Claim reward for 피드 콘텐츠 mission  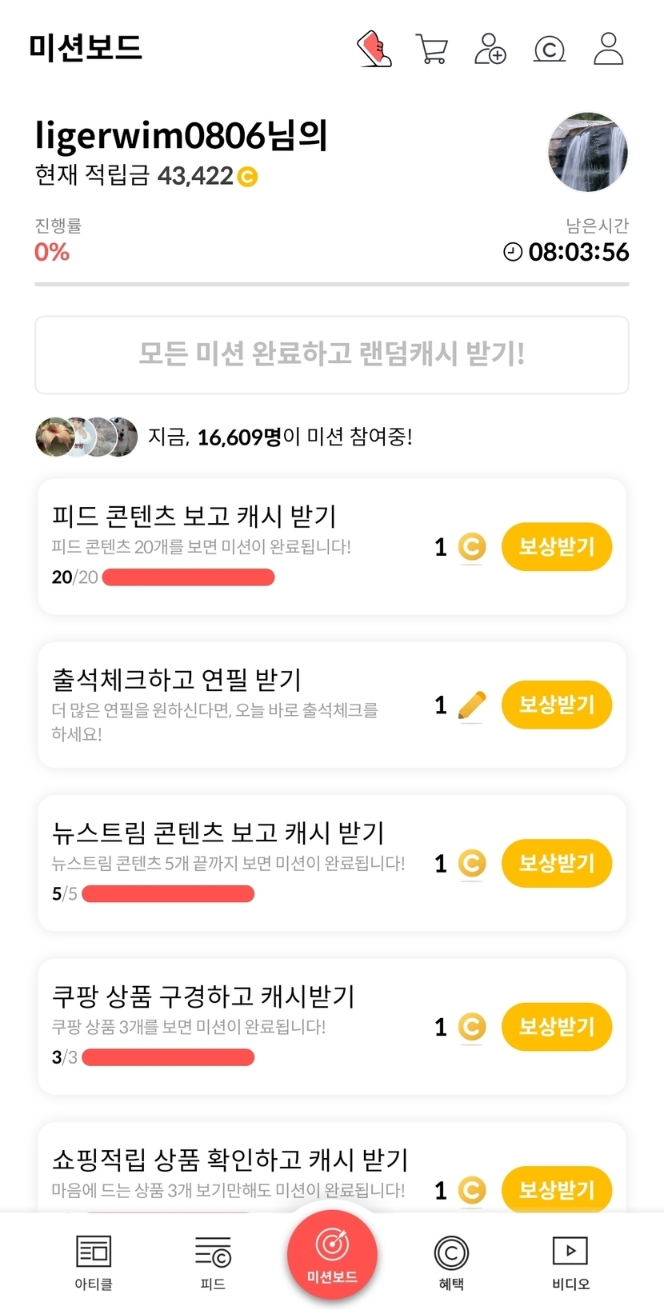click(x=557, y=547)
